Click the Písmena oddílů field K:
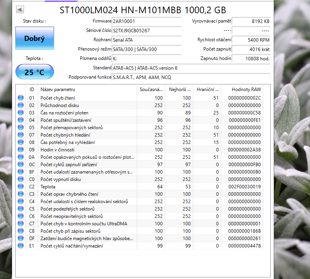 coord(146,58)
